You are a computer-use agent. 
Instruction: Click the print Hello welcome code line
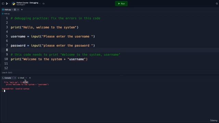(44, 27)
